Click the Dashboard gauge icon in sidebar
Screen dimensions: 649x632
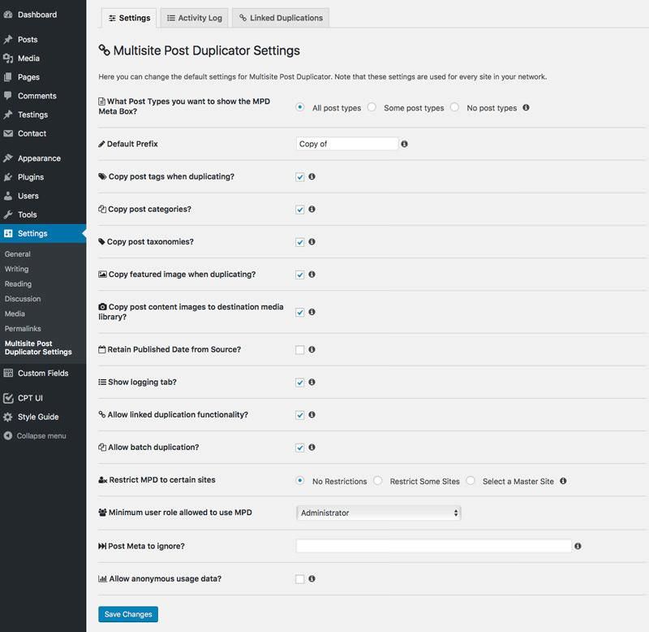point(8,15)
